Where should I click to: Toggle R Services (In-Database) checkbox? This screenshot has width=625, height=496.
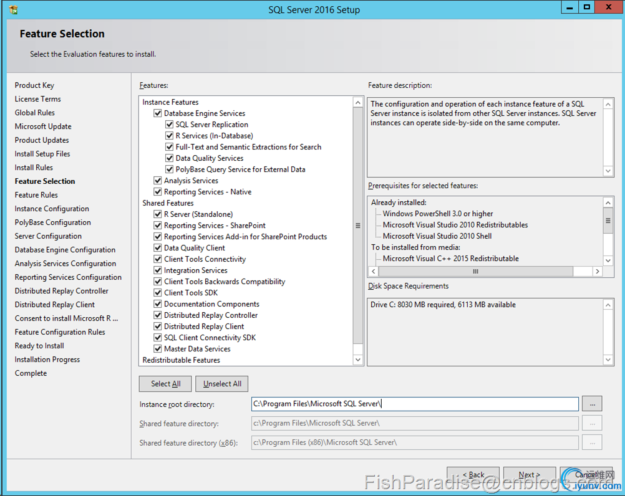tap(170, 136)
